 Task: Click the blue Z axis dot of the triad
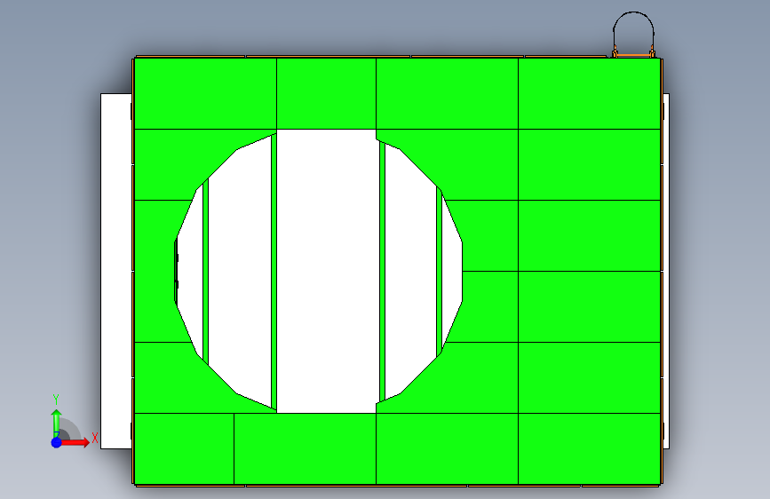click(x=57, y=442)
